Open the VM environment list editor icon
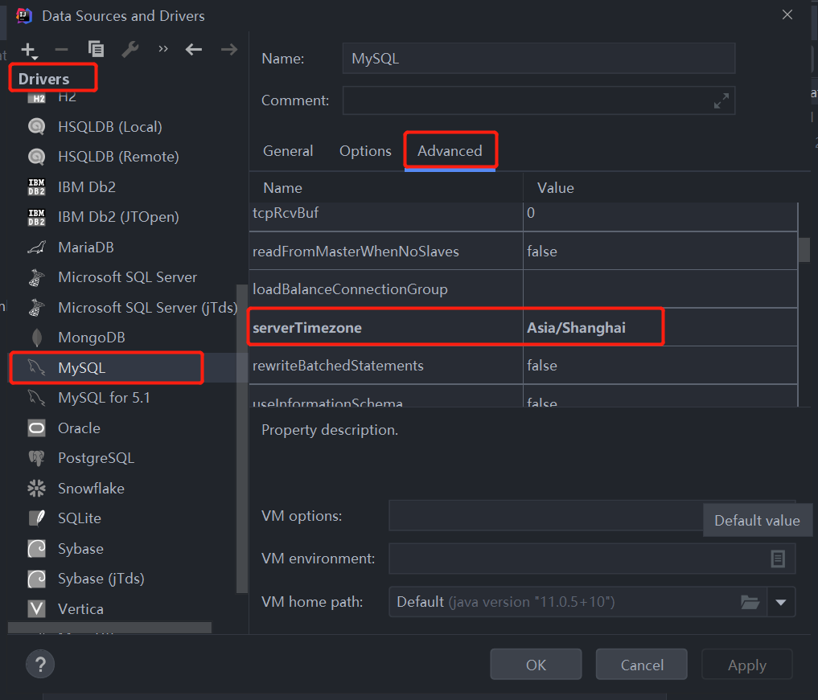818x700 pixels. 777,559
